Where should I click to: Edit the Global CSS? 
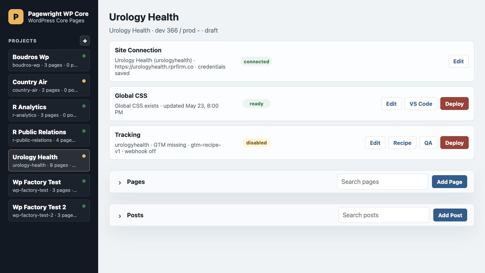(x=391, y=104)
